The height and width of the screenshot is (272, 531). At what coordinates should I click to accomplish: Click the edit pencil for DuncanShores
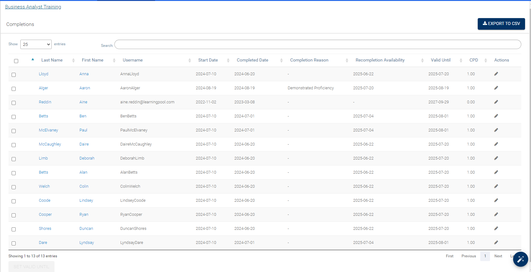(x=496, y=229)
